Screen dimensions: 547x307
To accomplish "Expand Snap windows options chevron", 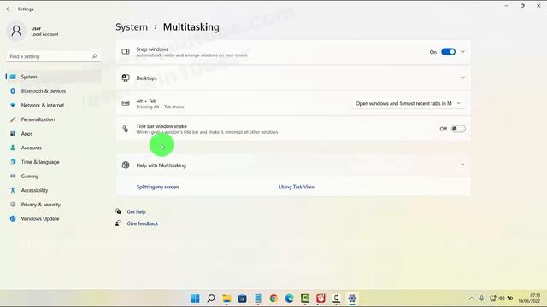I will point(462,52).
